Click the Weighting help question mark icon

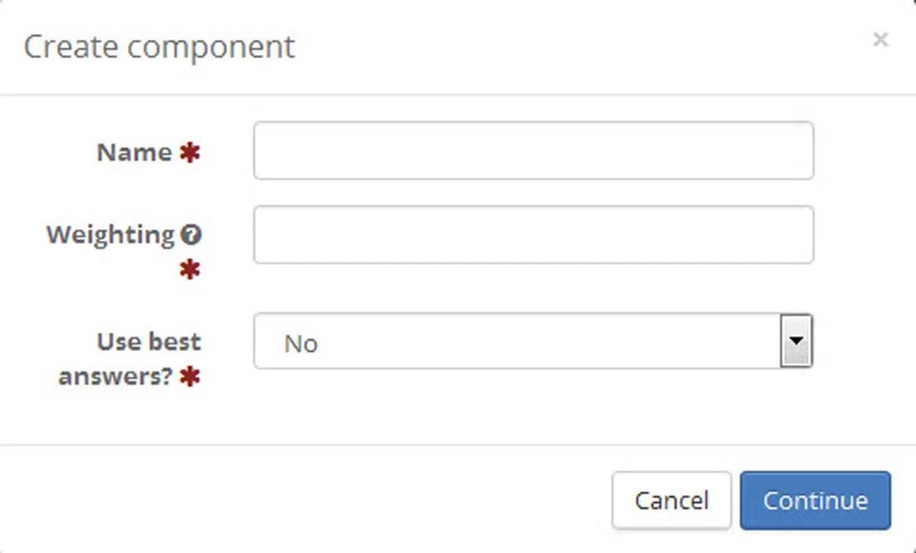pos(192,235)
